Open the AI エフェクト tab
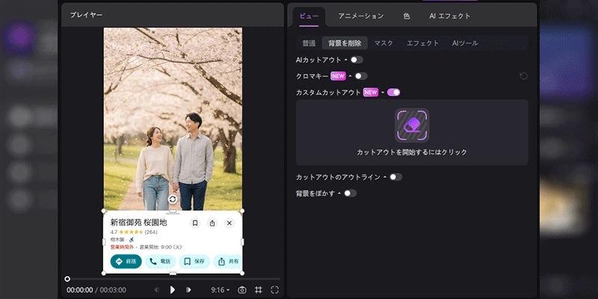598x299 pixels. tap(450, 16)
